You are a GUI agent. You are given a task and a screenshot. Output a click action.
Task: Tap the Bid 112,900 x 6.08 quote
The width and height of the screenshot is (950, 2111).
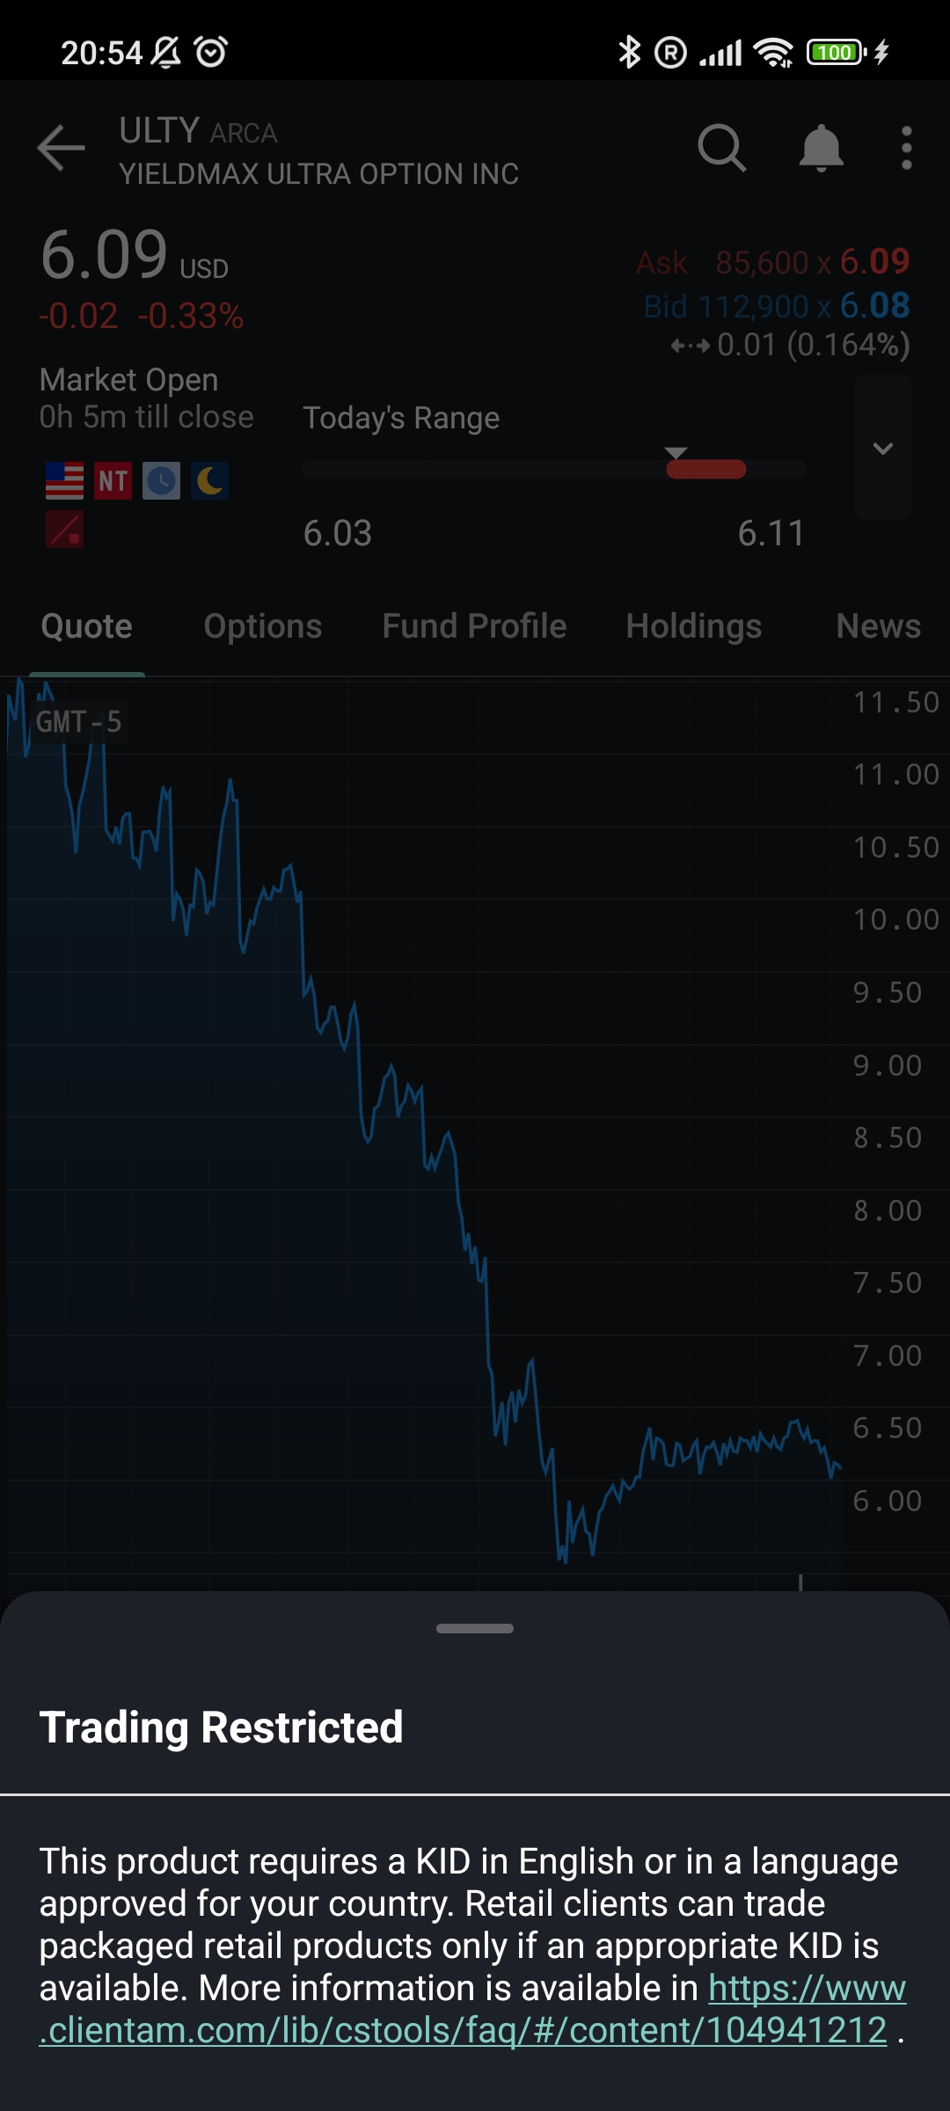pyautogui.click(x=777, y=306)
